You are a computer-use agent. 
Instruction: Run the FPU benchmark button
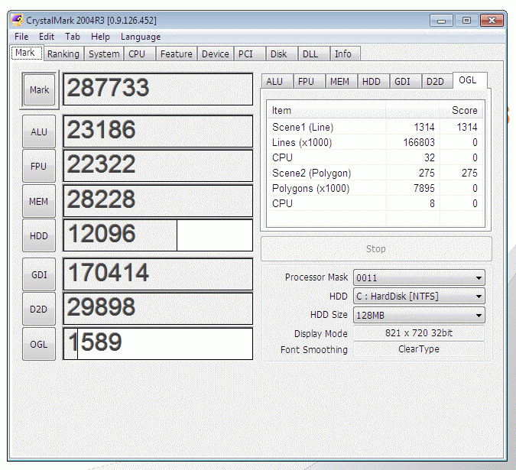point(39,166)
